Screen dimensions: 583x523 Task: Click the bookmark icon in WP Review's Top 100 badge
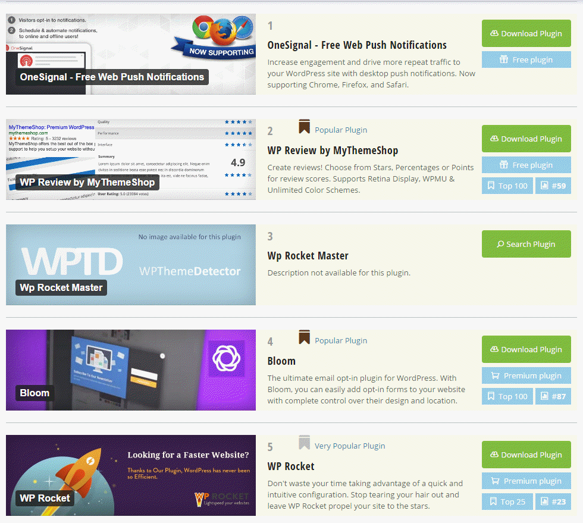[491, 185]
